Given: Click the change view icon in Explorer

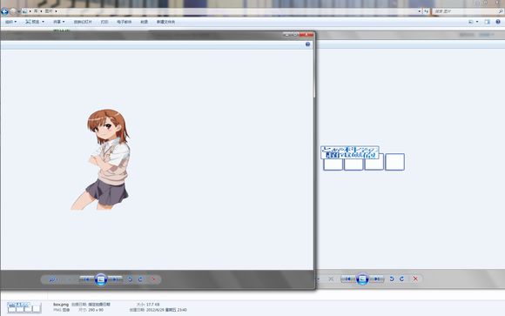Looking at the screenshot, I should 471,22.
